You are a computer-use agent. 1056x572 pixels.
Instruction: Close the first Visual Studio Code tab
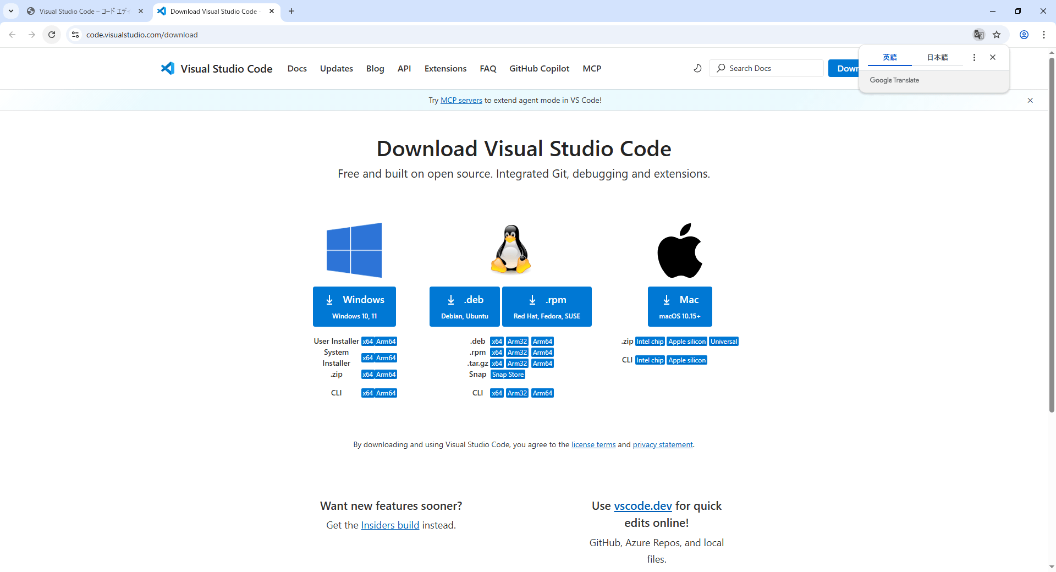click(x=141, y=11)
